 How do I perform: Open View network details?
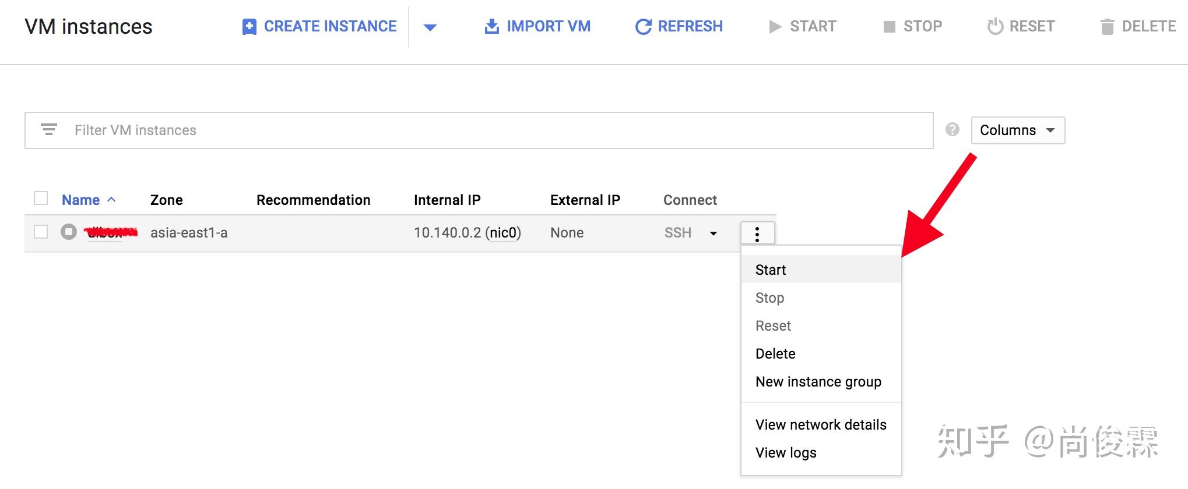tap(821, 424)
